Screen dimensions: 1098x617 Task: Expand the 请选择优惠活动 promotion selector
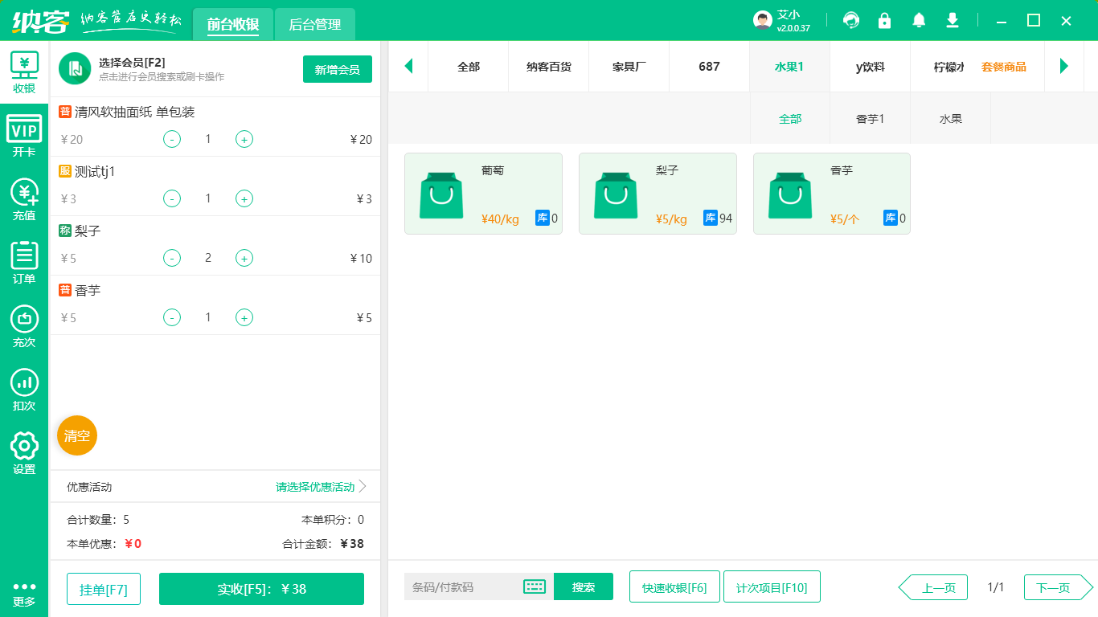(x=321, y=487)
